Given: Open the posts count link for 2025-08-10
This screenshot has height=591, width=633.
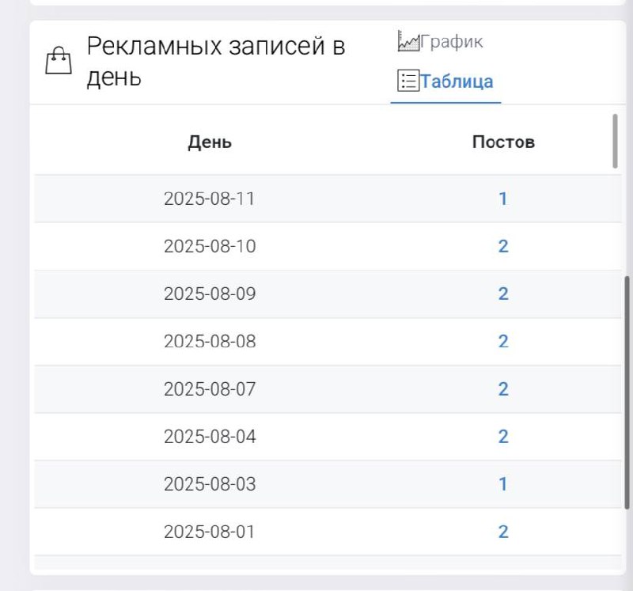Looking at the screenshot, I should [x=503, y=246].
